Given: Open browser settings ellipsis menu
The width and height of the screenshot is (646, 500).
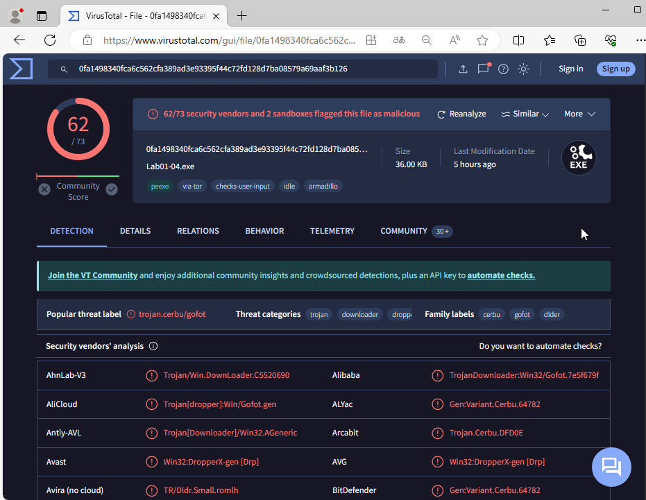Looking at the screenshot, I should coord(640,40).
